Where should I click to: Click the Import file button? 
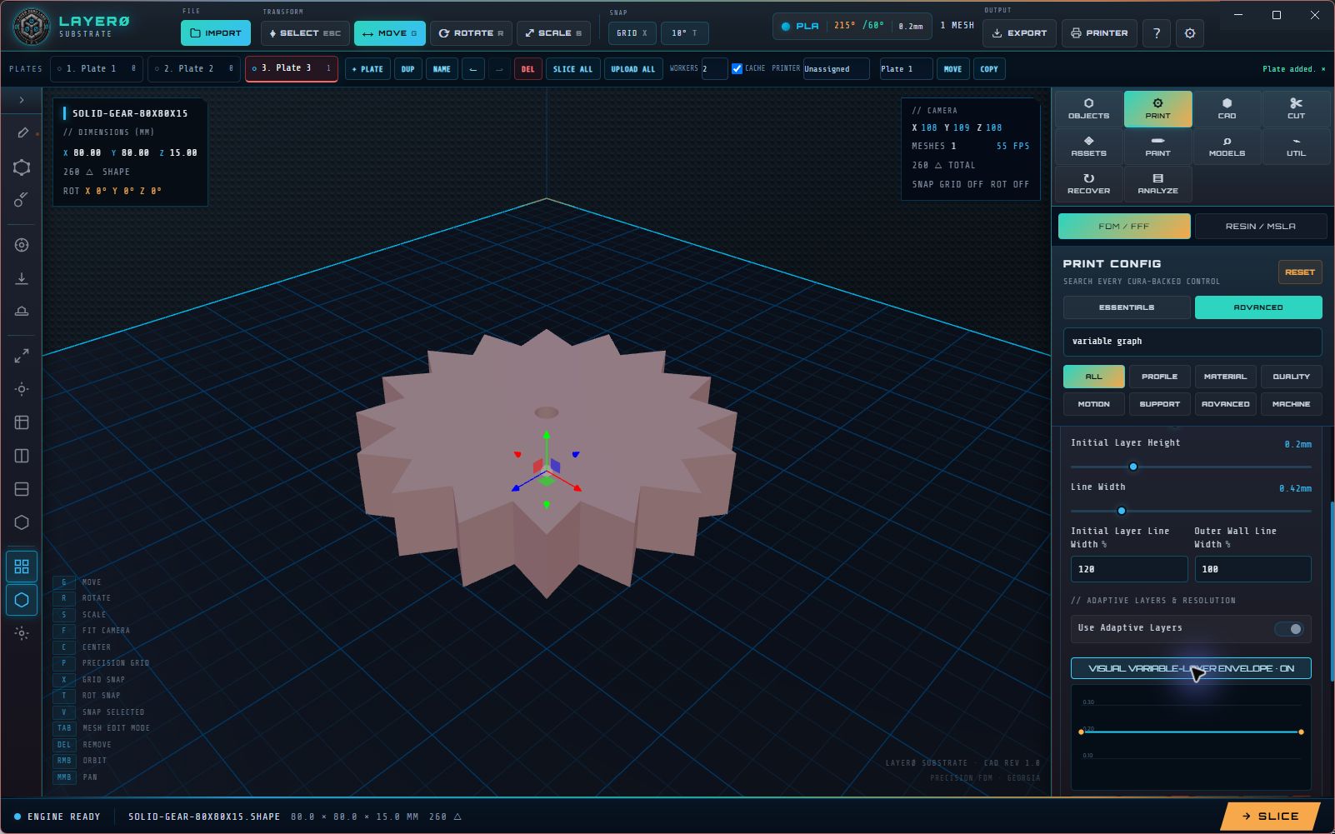[x=216, y=33]
